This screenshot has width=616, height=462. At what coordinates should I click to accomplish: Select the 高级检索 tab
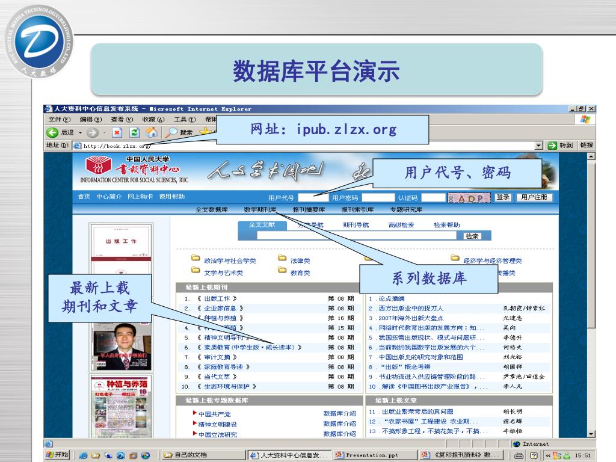pyautogui.click(x=401, y=225)
